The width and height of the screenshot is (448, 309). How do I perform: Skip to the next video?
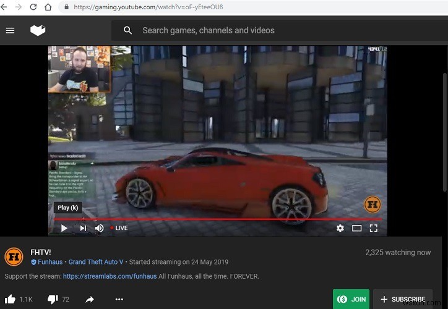click(x=83, y=228)
